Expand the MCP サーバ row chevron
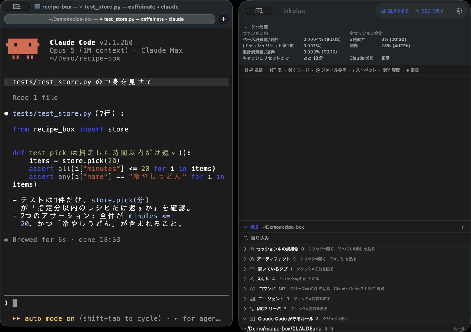This screenshot has width=471, height=332. click(245, 309)
